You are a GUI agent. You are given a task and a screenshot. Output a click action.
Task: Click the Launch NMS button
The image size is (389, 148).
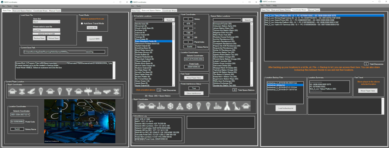(94, 39)
